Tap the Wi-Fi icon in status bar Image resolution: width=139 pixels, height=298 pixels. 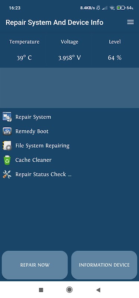coord(112,8)
